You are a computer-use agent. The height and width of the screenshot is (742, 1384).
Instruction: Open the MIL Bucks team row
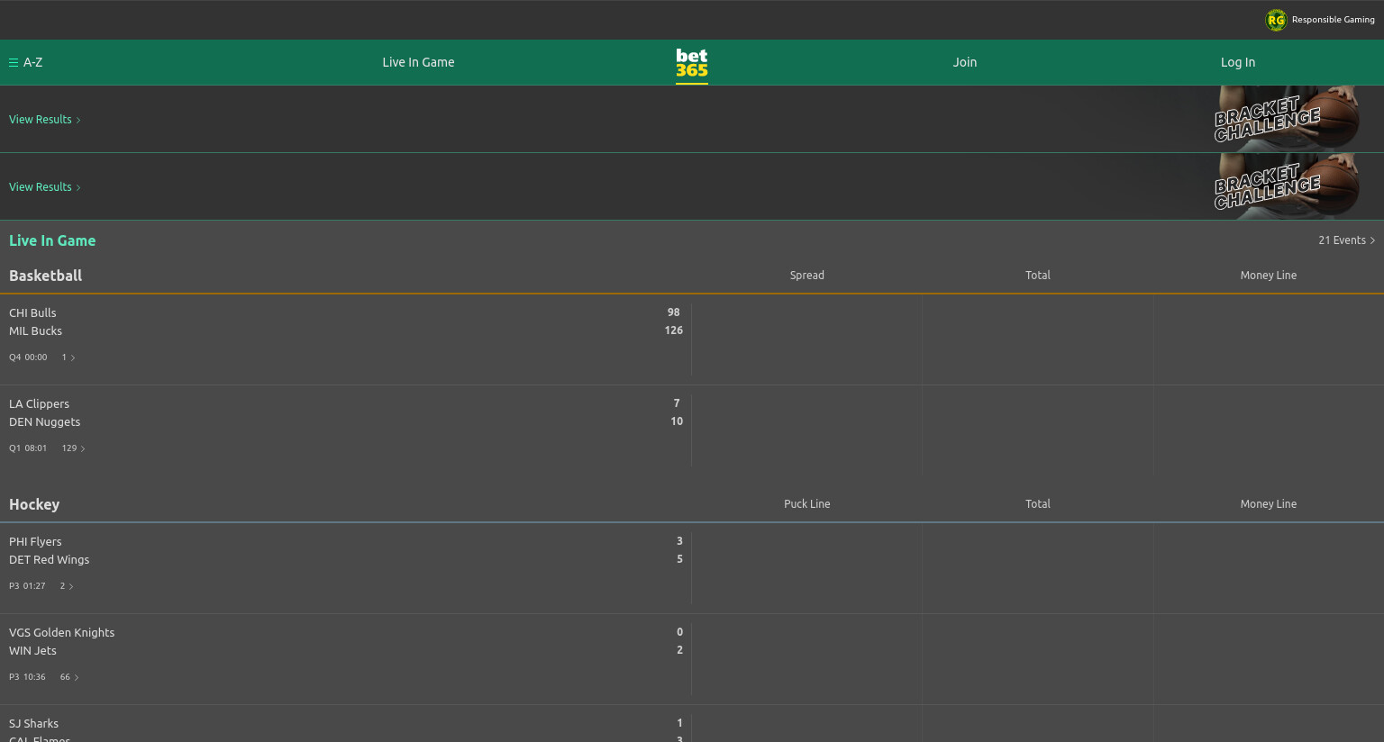35,330
